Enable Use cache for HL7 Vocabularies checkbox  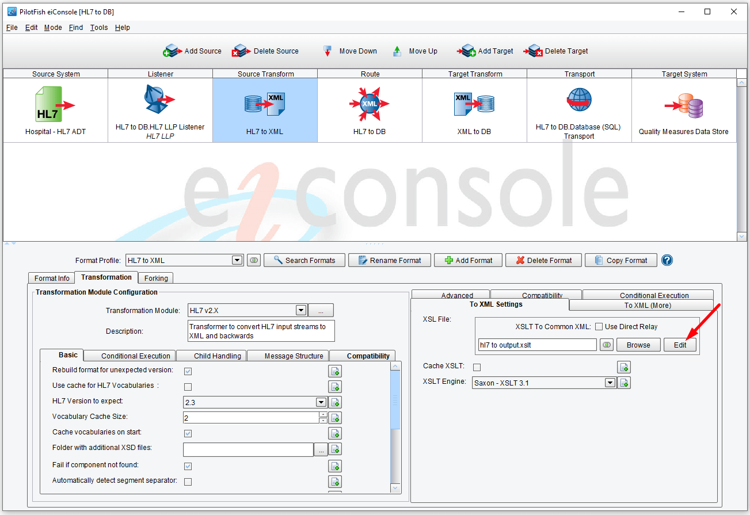point(188,387)
